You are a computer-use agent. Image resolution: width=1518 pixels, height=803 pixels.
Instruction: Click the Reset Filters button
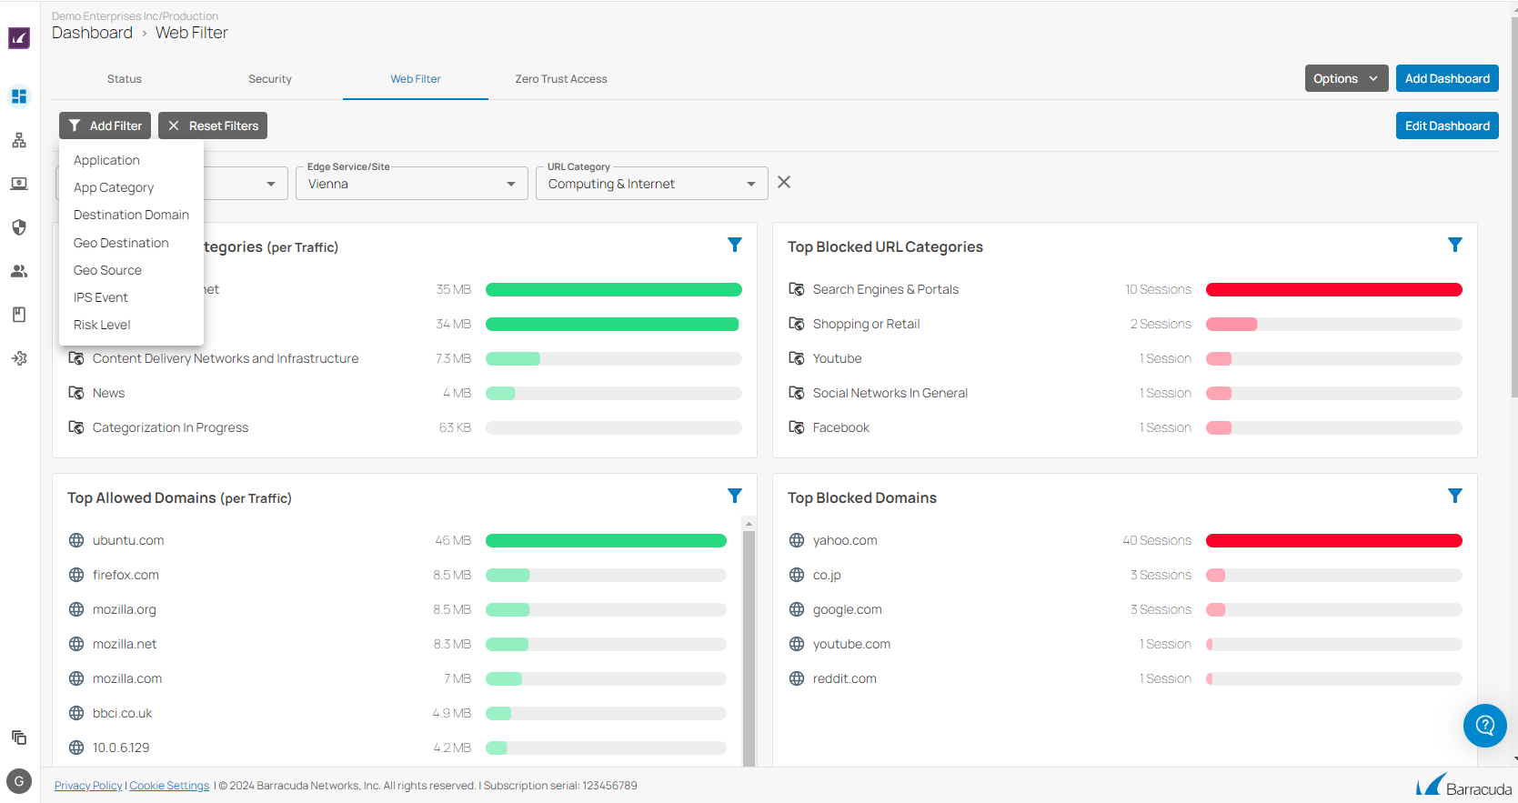click(213, 125)
